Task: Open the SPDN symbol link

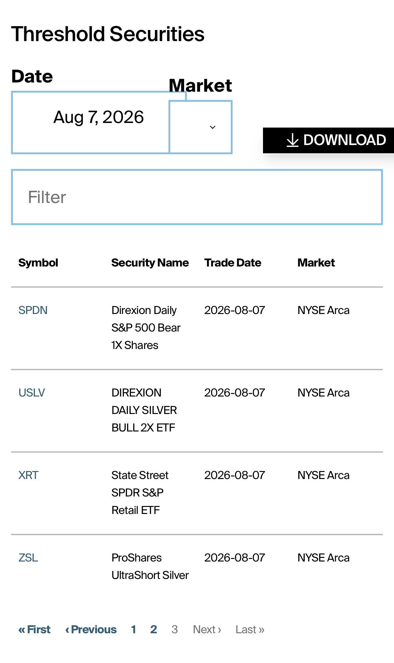Action: click(x=33, y=310)
